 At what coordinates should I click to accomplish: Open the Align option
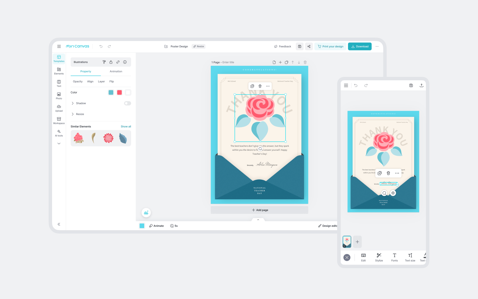(x=90, y=81)
